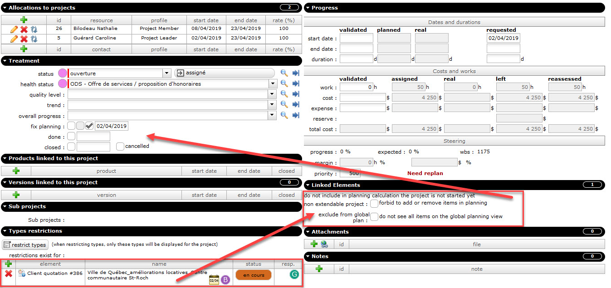This screenshot has height=288, width=611.
Task: Click the priority field showing 500
Action: [x=350, y=174]
